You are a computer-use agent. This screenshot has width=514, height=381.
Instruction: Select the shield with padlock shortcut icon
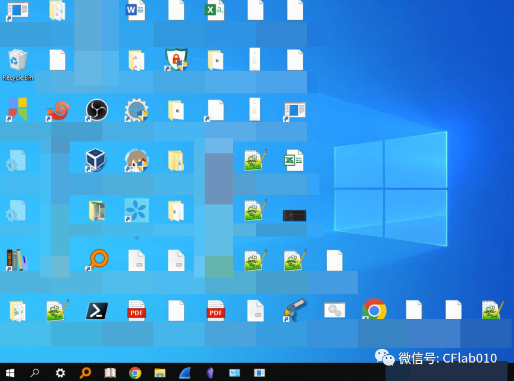click(176, 59)
